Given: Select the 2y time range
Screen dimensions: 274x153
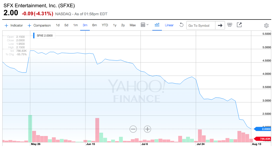Looking at the screenshot, I should click(x=123, y=25).
